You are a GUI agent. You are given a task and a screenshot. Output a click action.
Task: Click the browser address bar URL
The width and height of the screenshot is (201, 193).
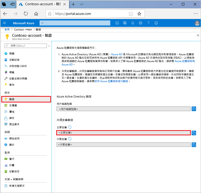[x=73, y=14]
